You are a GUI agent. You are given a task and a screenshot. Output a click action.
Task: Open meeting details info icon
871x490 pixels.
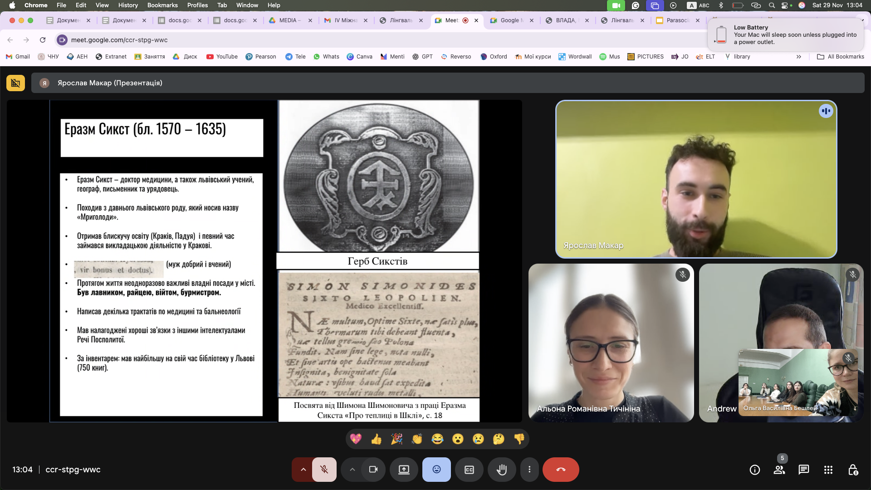click(x=754, y=470)
